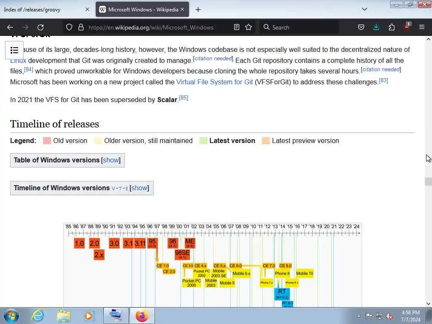The image size is (432, 324).
Task: Click the Windows 95 box in timeline
Action: pos(152,243)
